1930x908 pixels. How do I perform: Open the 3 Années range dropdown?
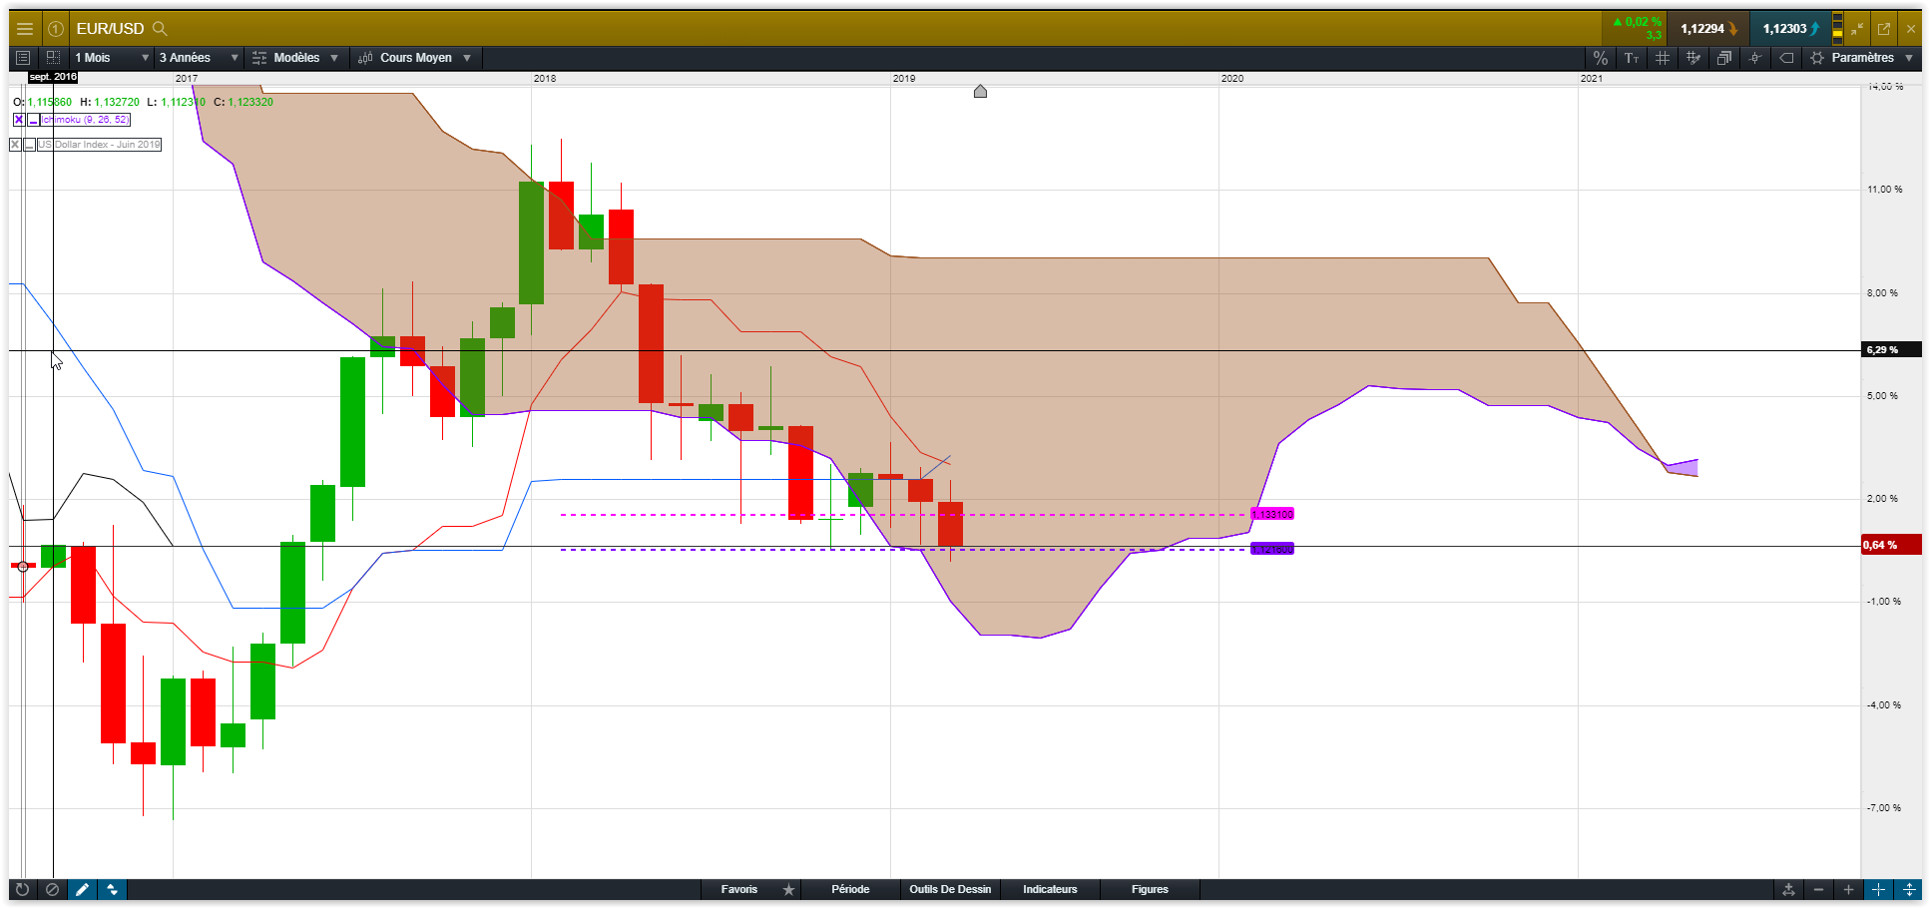point(199,58)
